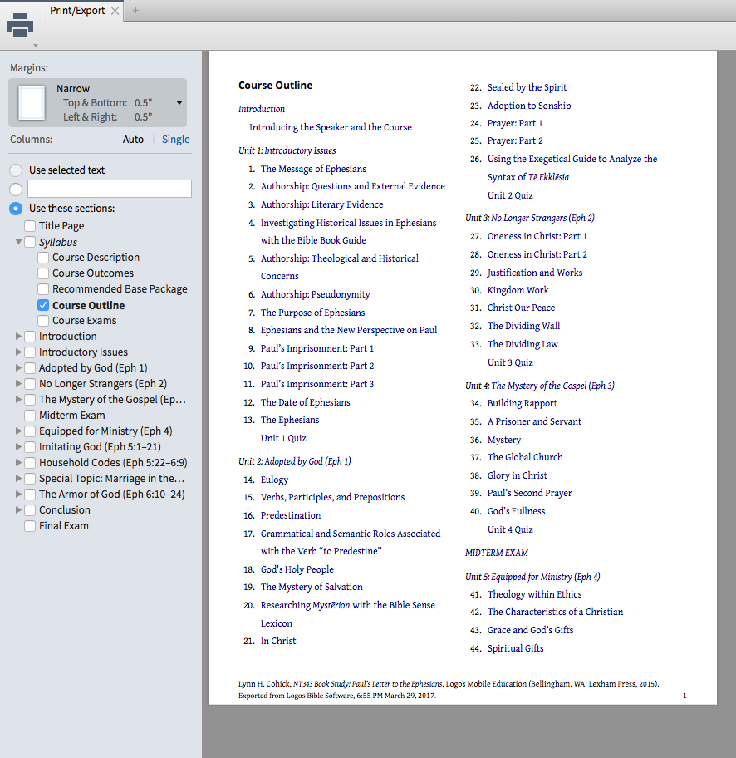736x758 pixels.
Task: Select the radio button beside the empty text field
Action: (16, 189)
